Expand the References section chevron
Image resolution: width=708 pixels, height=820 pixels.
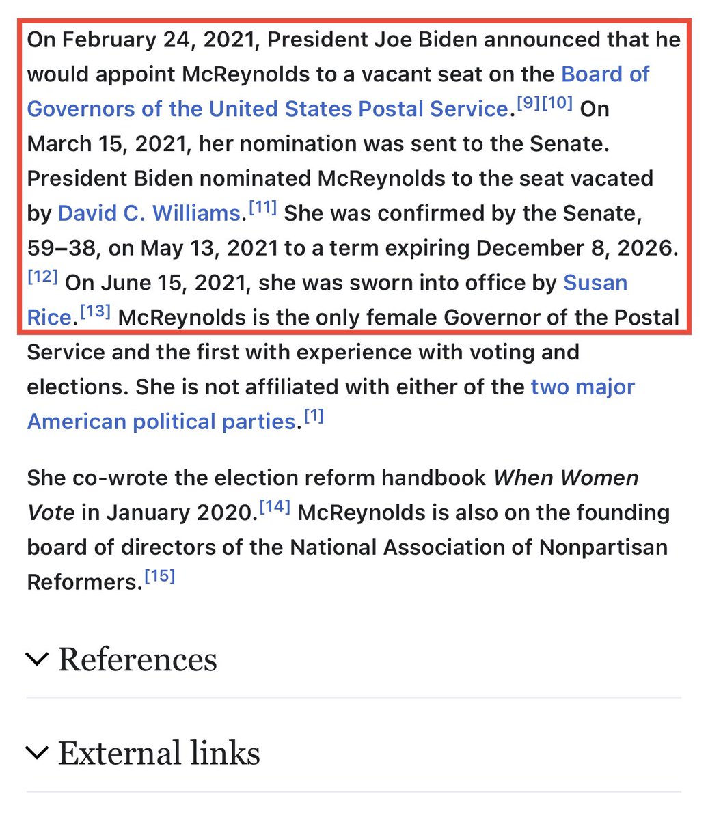(38, 659)
